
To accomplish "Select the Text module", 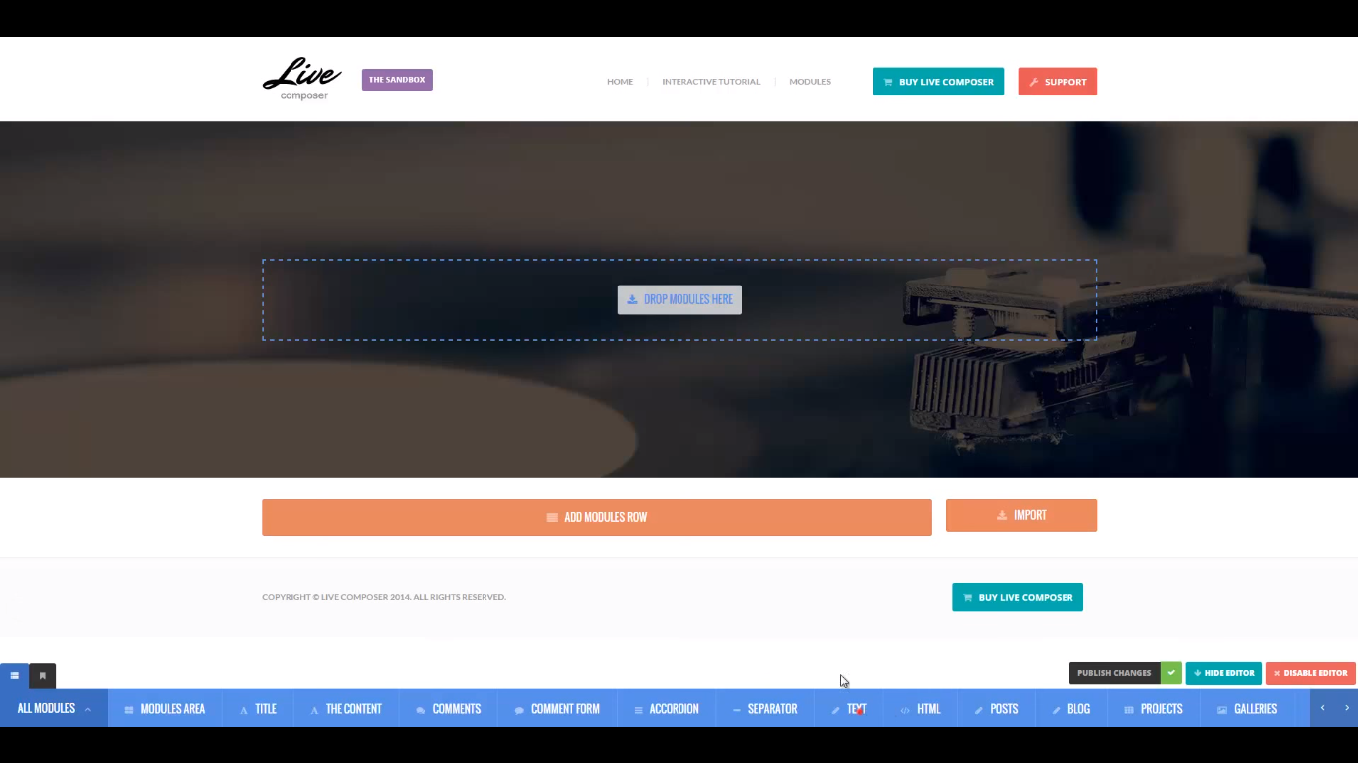I will pos(849,709).
